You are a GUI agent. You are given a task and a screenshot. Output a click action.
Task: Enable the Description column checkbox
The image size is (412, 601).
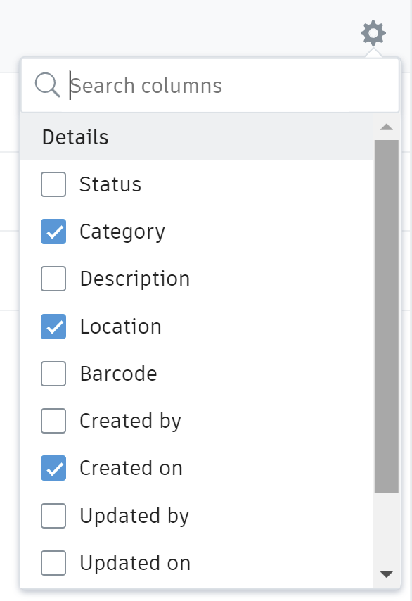(53, 279)
